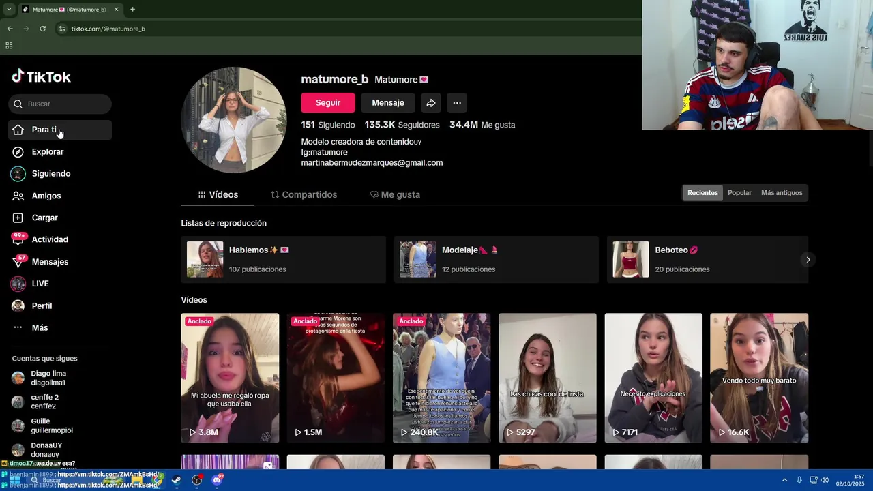
Task: Open the Modelaje playlist
Action: (496, 259)
